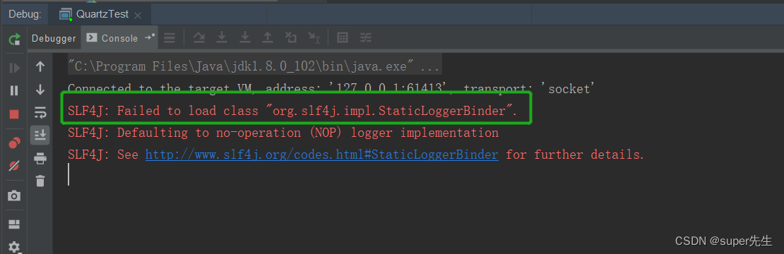Click the Force Step Into icon

pos(245,37)
